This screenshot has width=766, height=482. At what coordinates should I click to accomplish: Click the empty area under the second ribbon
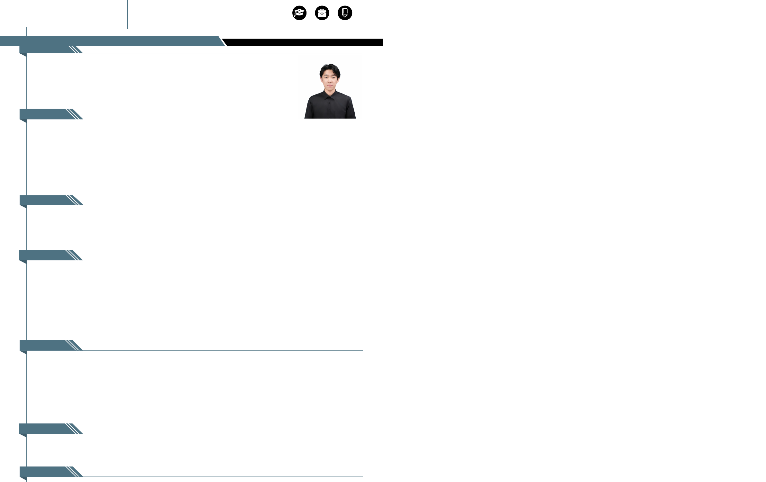pos(193,157)
